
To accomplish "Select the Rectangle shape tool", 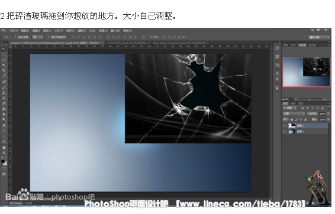I will [x=4, y=141].
